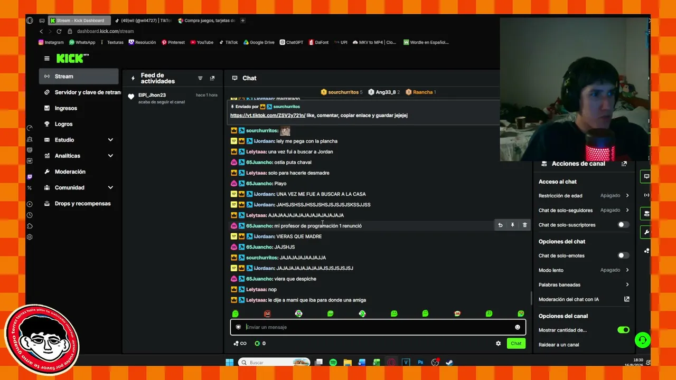Image resolution: width=676 pixels, height=380 pixels.
Task: Open Modo lento options
Action: coord(584,270)
